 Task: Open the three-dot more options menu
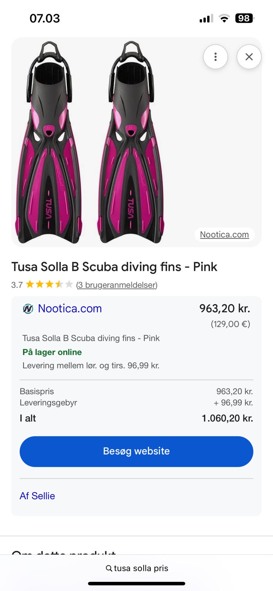[x=215, y=57]
